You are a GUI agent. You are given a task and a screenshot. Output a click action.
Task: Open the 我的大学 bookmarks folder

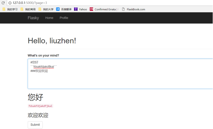tap(46, 9)
